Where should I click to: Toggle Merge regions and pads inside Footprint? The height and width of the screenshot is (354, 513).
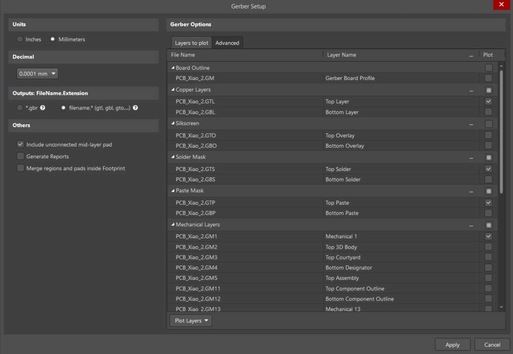(x=20, y=168)
